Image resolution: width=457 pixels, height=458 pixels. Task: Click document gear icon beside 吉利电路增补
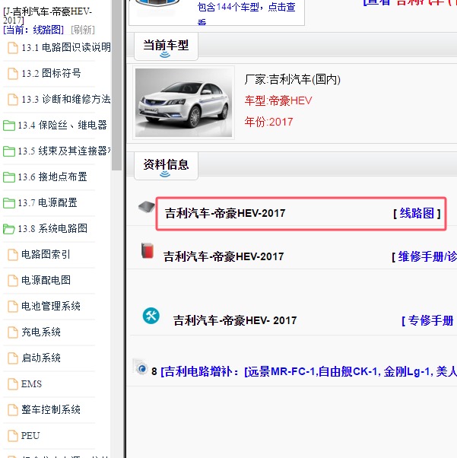141,367
